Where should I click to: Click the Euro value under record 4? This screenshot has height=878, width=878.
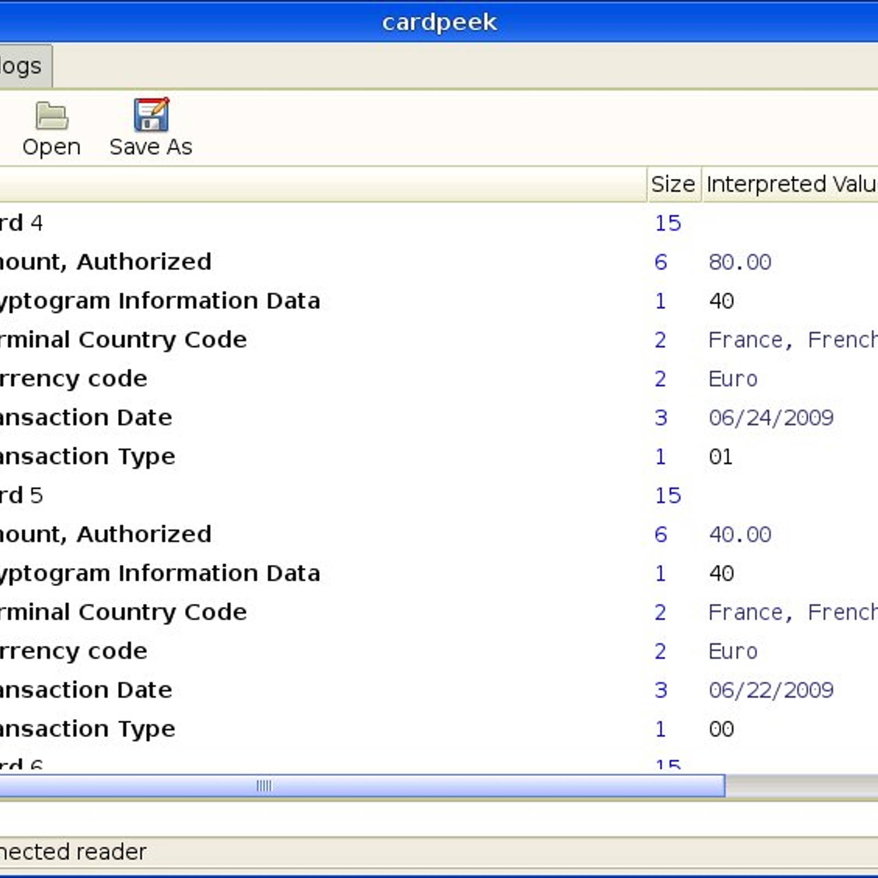pos(733,379)
